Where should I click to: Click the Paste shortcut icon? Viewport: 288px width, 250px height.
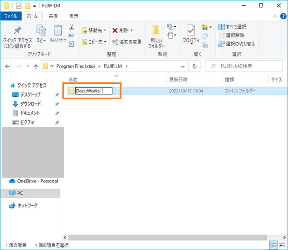coord(71,44)
